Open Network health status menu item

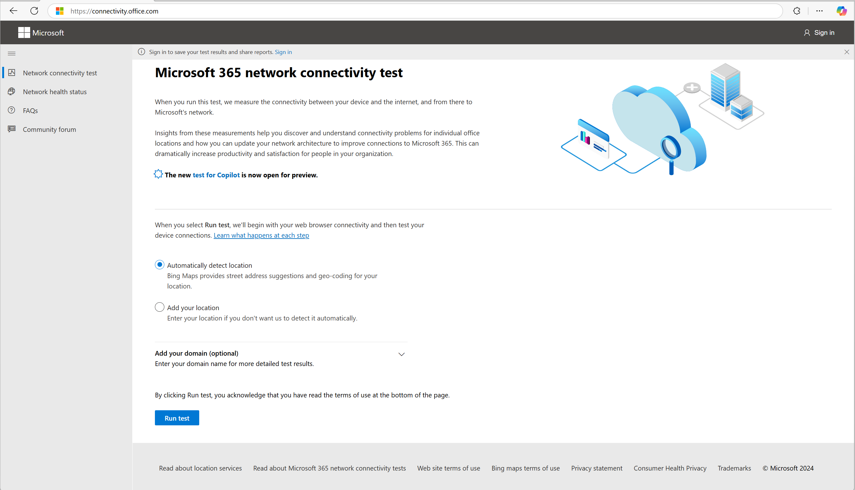click(55, 92)
